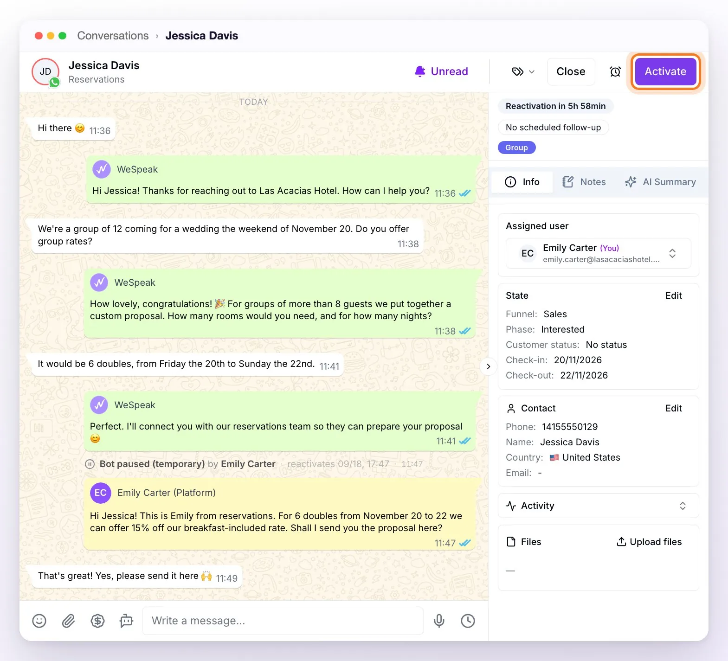Click the group of 12 wedding message
Screen dimensions: 728x661
click(227, 236)
